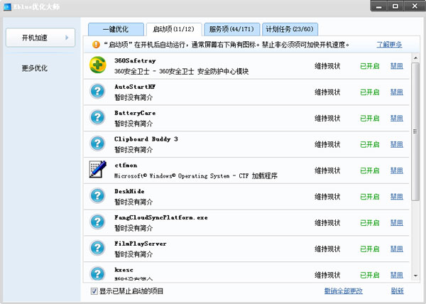The height and width of the screenshot is (304, 426).
Task: Click 维持现状 text in the ctfmon row
Action: pos(327,170)
